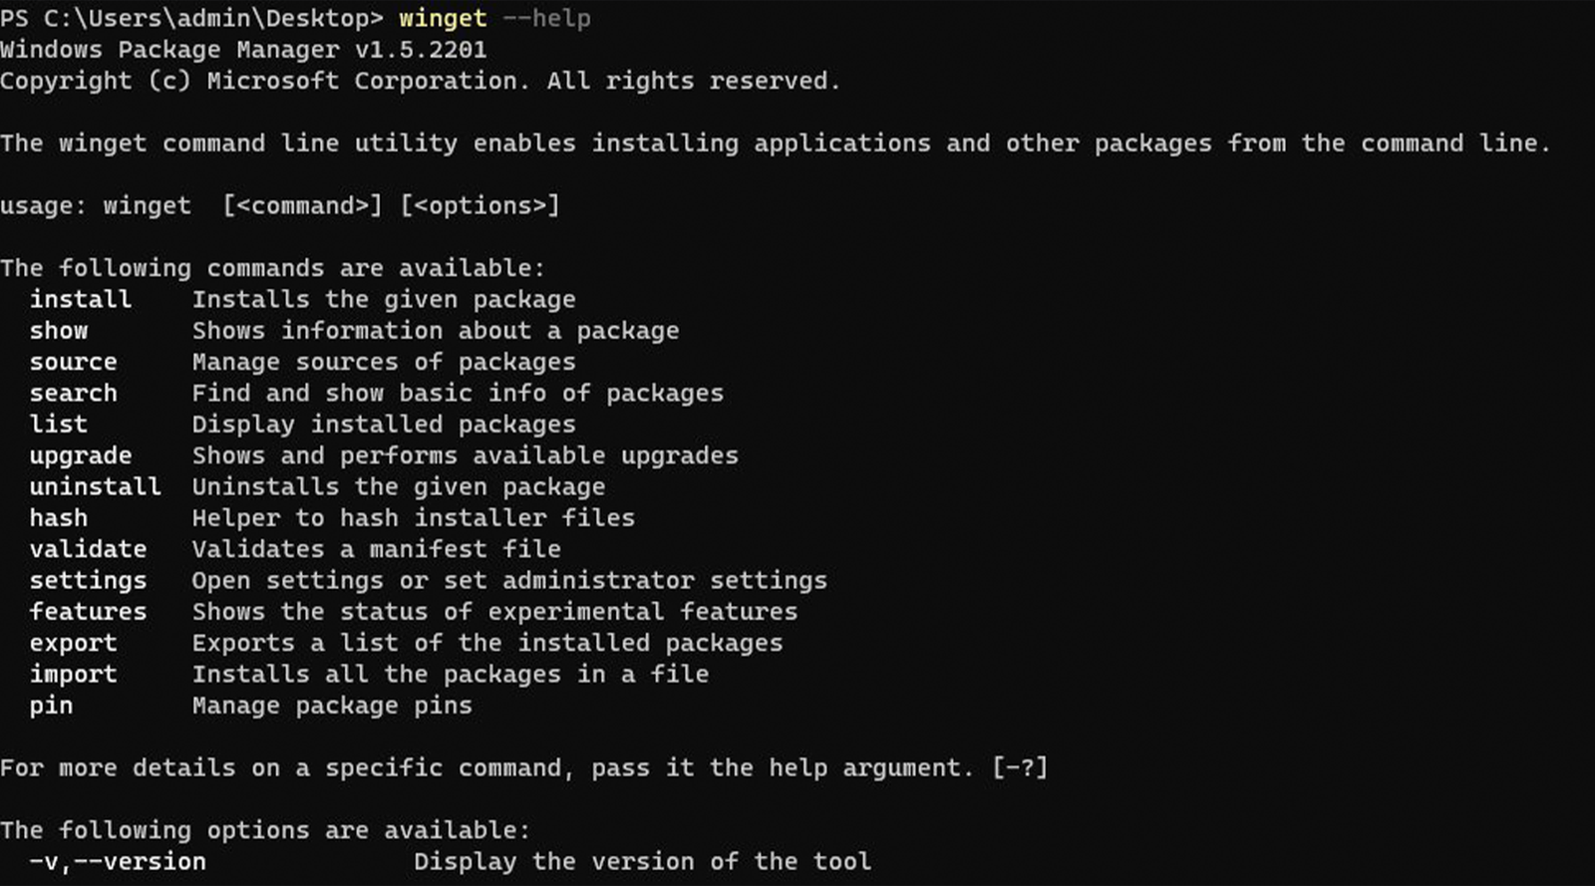Click the '--help' argument on prompt line

546,18
